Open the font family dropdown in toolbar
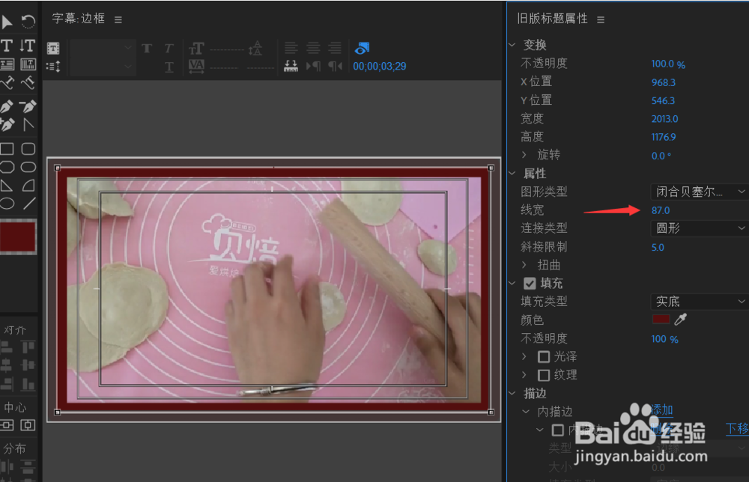The height and width of the screenshot is (482, 749). (103, 48)
